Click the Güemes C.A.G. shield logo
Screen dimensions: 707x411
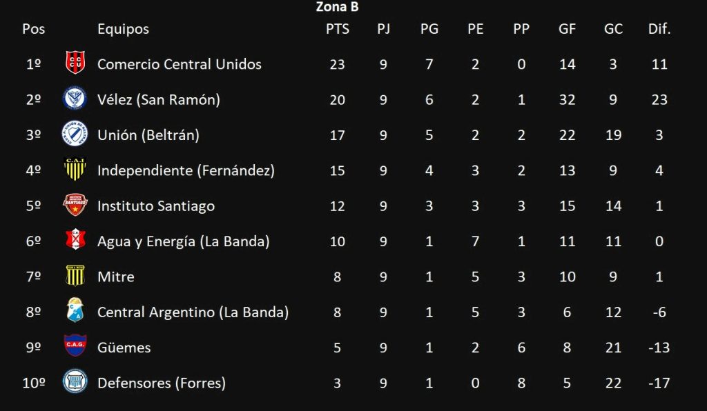[x=75, y=345]
